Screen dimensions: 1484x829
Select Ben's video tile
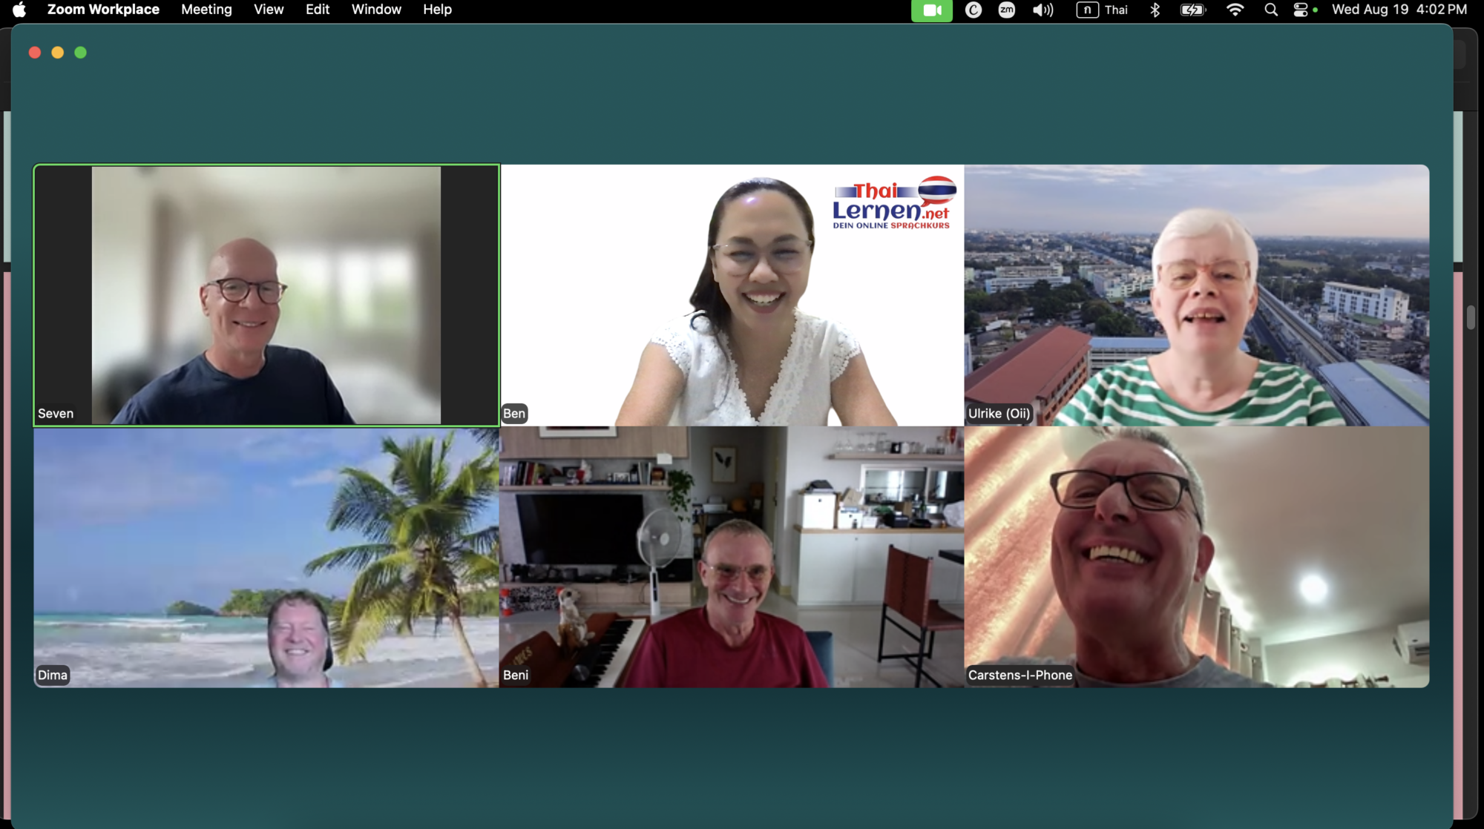click(732, 295)
